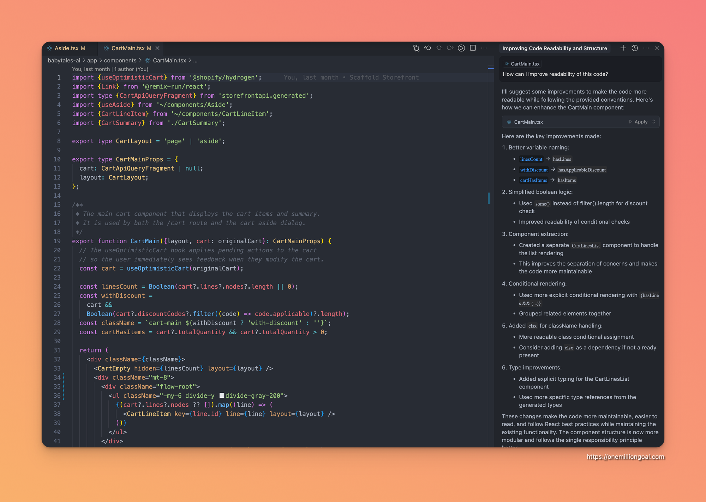
Task: Start a new chat with plus icon
Action: coord(623,48)
